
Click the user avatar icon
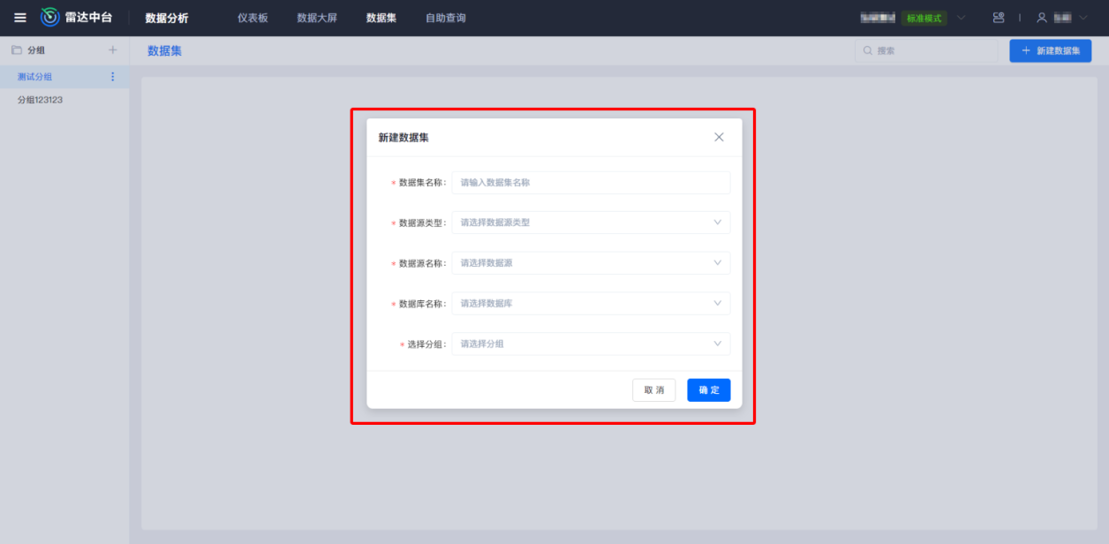click(1042, 18)
